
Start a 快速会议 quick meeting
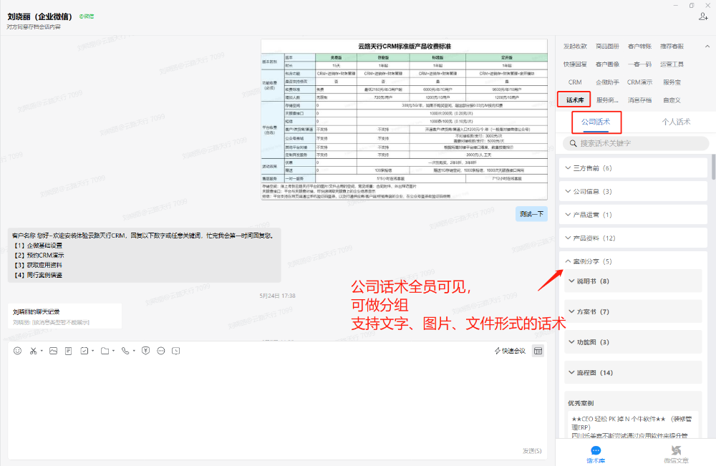point(510,351)
